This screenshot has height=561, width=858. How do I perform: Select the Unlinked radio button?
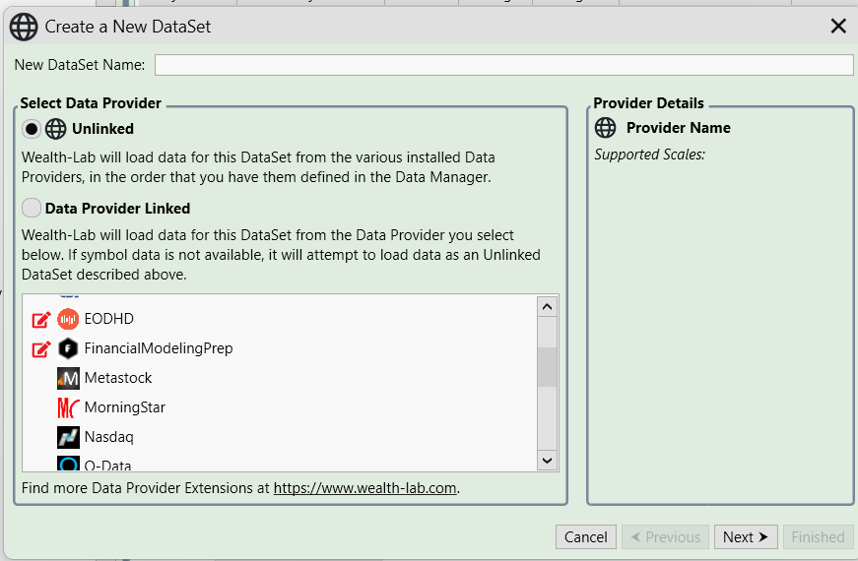(x=32, y=129)
